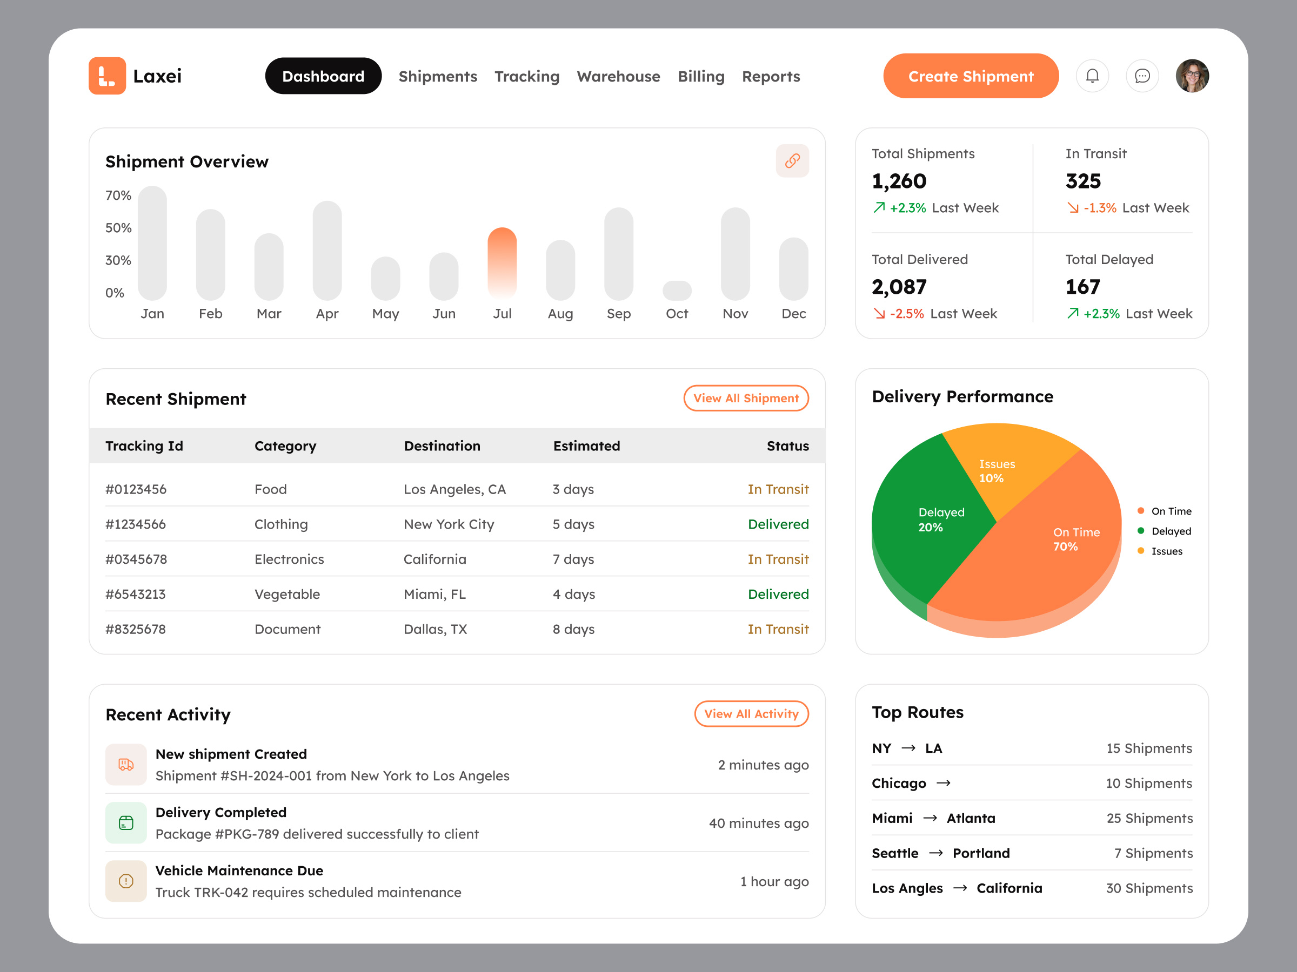Click the Tracking Id column header

point(144,446)
